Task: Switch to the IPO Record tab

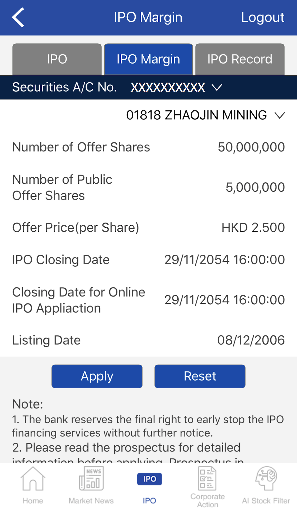Action: pyautogui.click(x=240, y=59)
